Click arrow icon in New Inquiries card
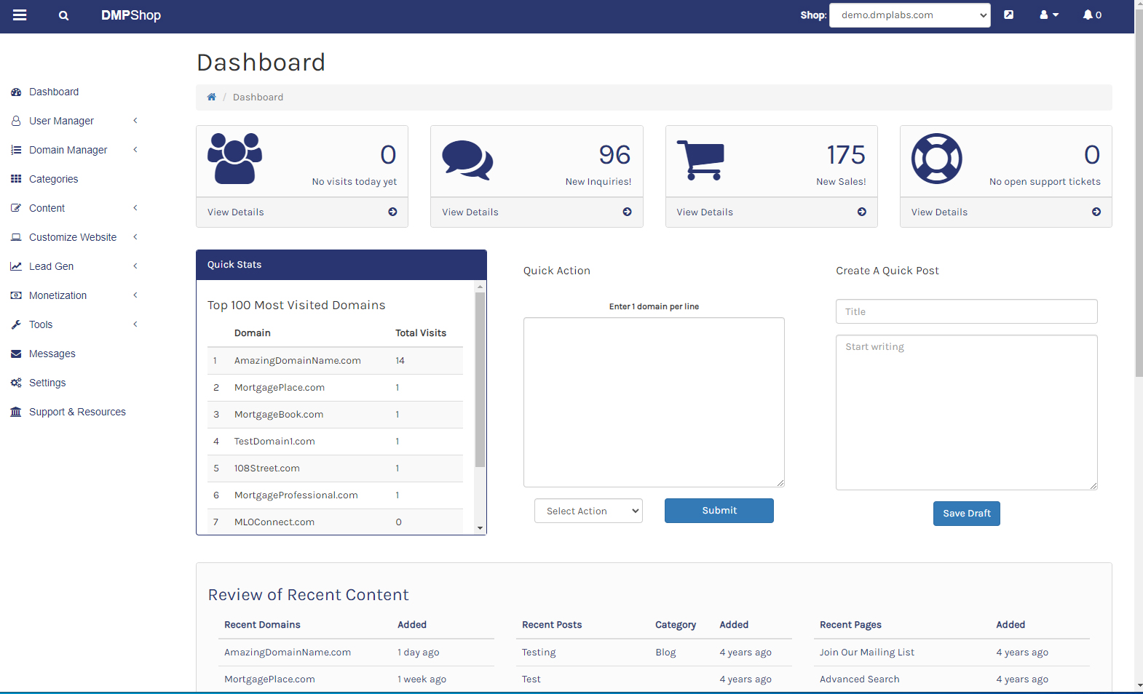The image size is (1143, 694). (x=627, y=212)
